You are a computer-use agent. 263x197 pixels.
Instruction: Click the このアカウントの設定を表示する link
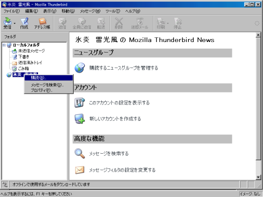click(119, 103)
